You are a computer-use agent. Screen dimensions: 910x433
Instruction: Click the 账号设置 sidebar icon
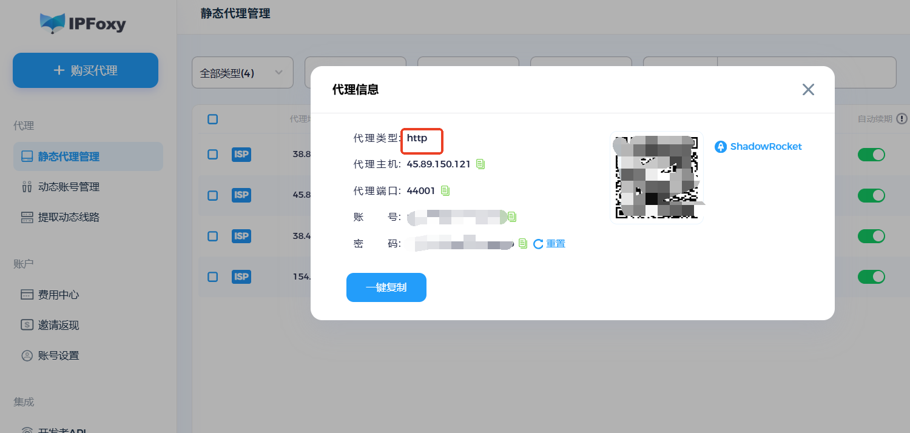point(27,355)
